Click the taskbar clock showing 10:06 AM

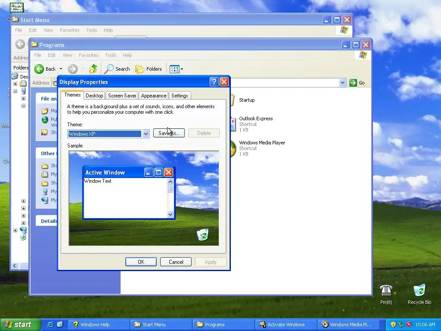tap(425, 325)
